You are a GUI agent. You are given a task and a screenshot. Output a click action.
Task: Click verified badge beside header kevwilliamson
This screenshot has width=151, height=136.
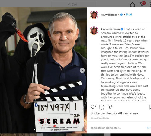coord(121,15)
